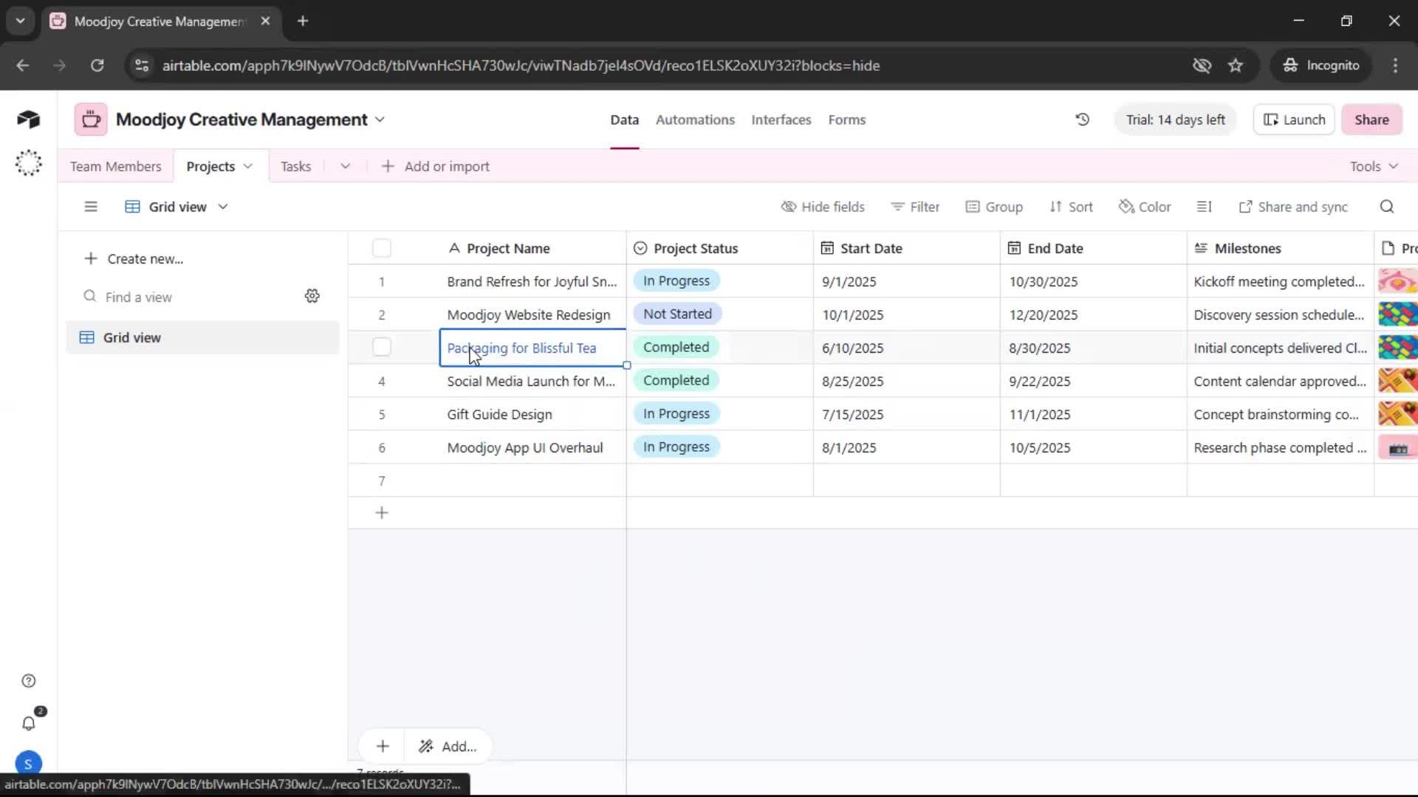Click the address bar URL

(x=521, y=66)
